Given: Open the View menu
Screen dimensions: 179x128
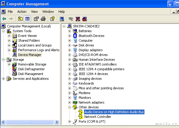Looking at the screenshot, I should 34,12.
